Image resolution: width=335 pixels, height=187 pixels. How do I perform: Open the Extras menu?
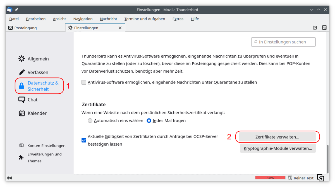coord(178,19)
